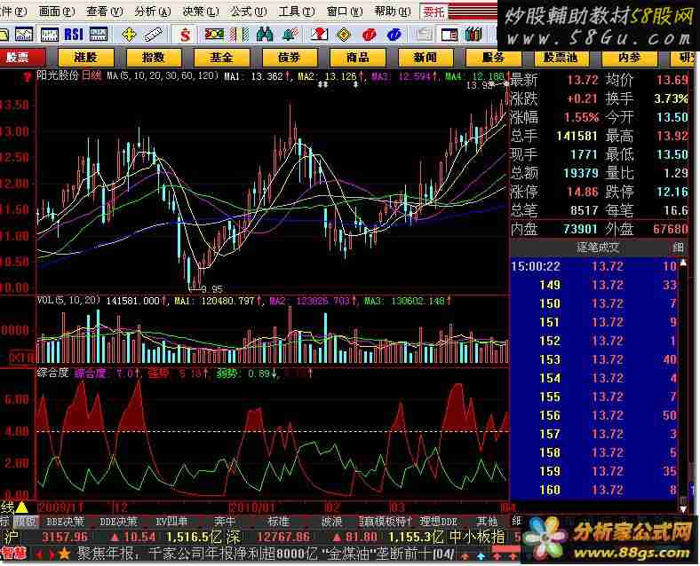This screenshot has width=700, height=566.
Task: Select the 基金 tab
Action: point(221,58)
